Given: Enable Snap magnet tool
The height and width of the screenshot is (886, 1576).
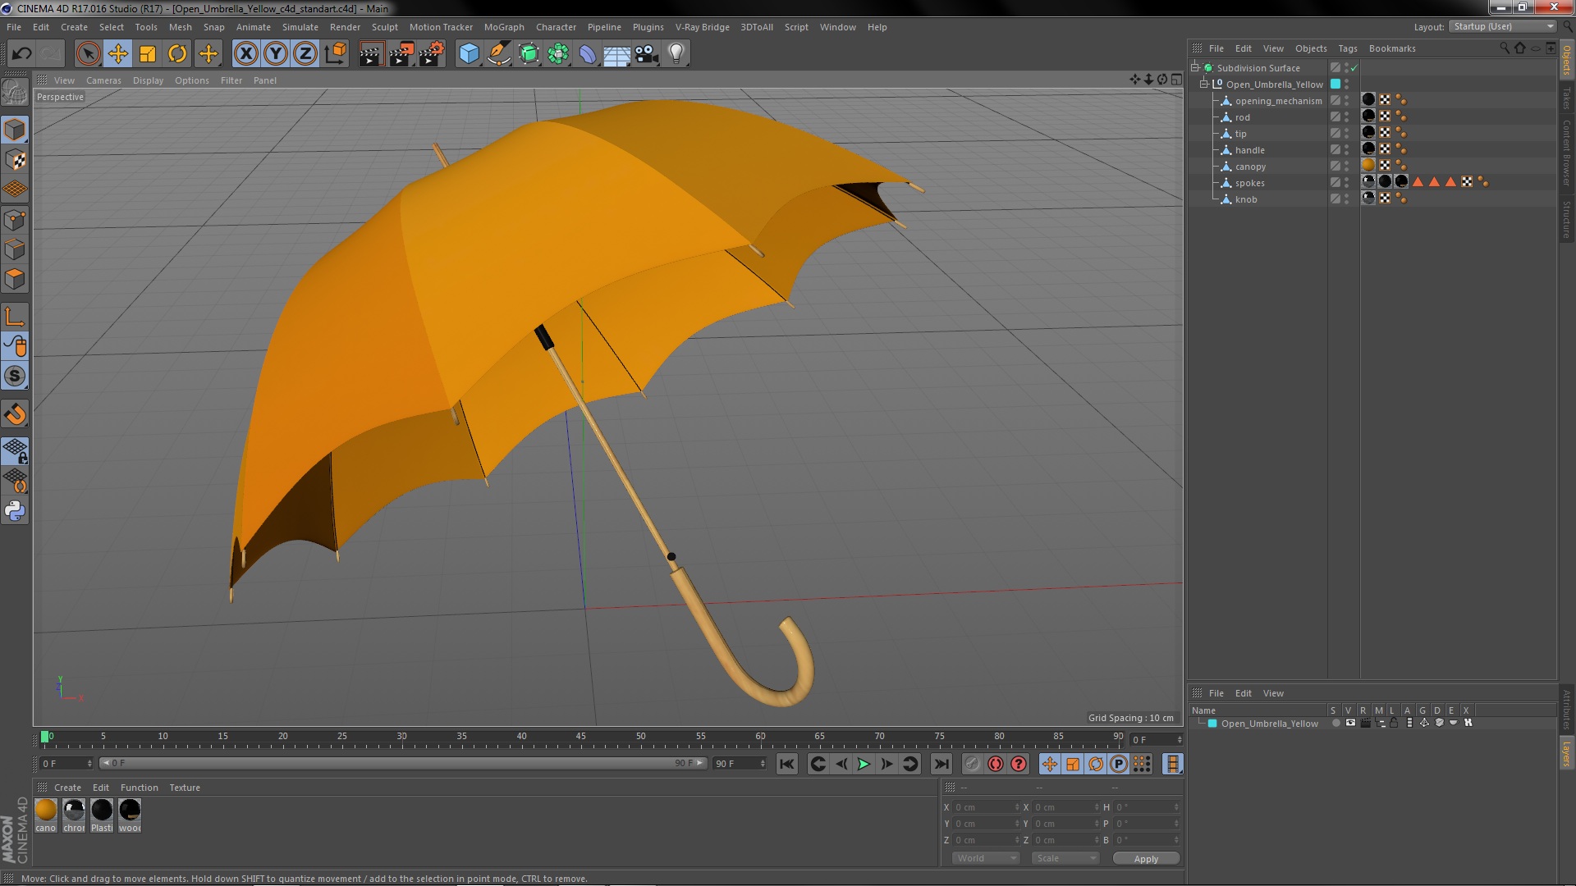Looking at the screenshot, I should click(x=15, y=414).
